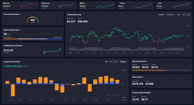
Task: Click the BNB coin icon
Action: [x=81, y=3]
